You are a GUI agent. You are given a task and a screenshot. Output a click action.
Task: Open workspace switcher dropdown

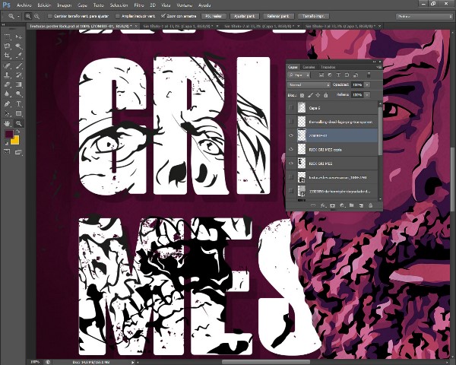[x=424, y=17]
